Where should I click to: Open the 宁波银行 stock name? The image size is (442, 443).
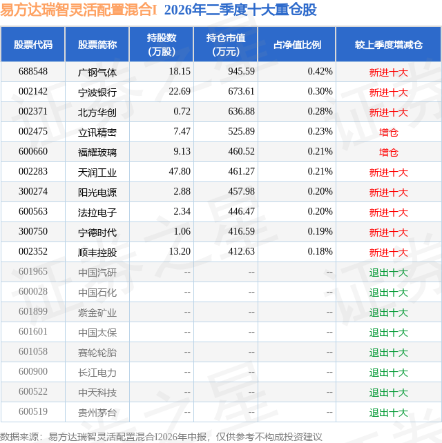pos(97,92)
